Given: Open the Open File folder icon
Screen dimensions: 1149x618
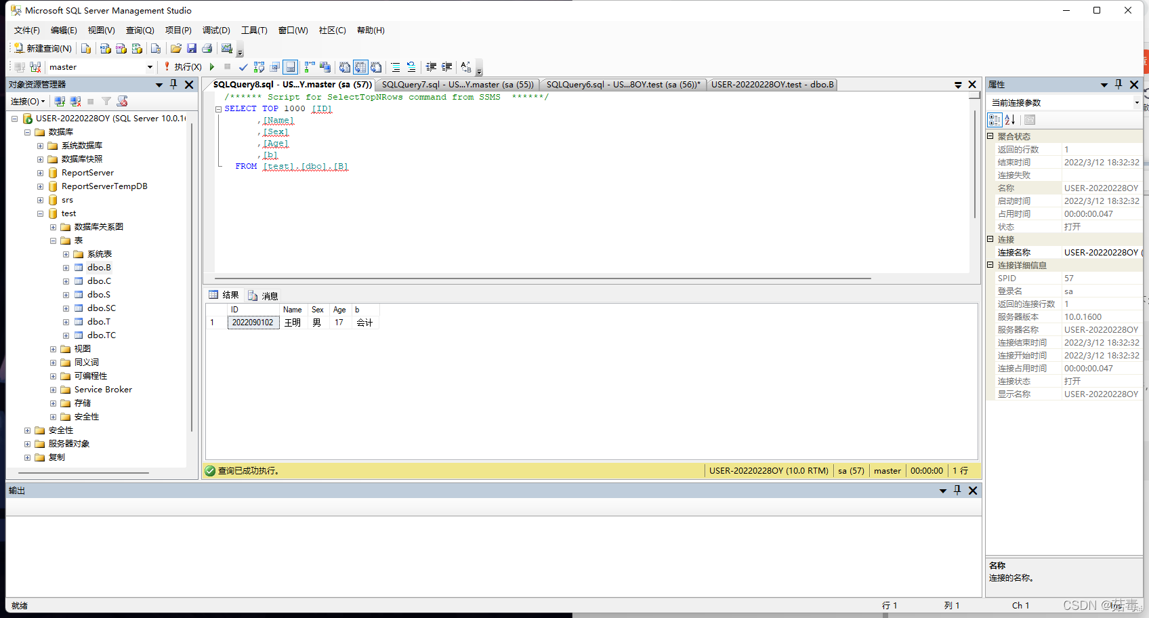Looking at the screenshot, I should click(176, 48).
